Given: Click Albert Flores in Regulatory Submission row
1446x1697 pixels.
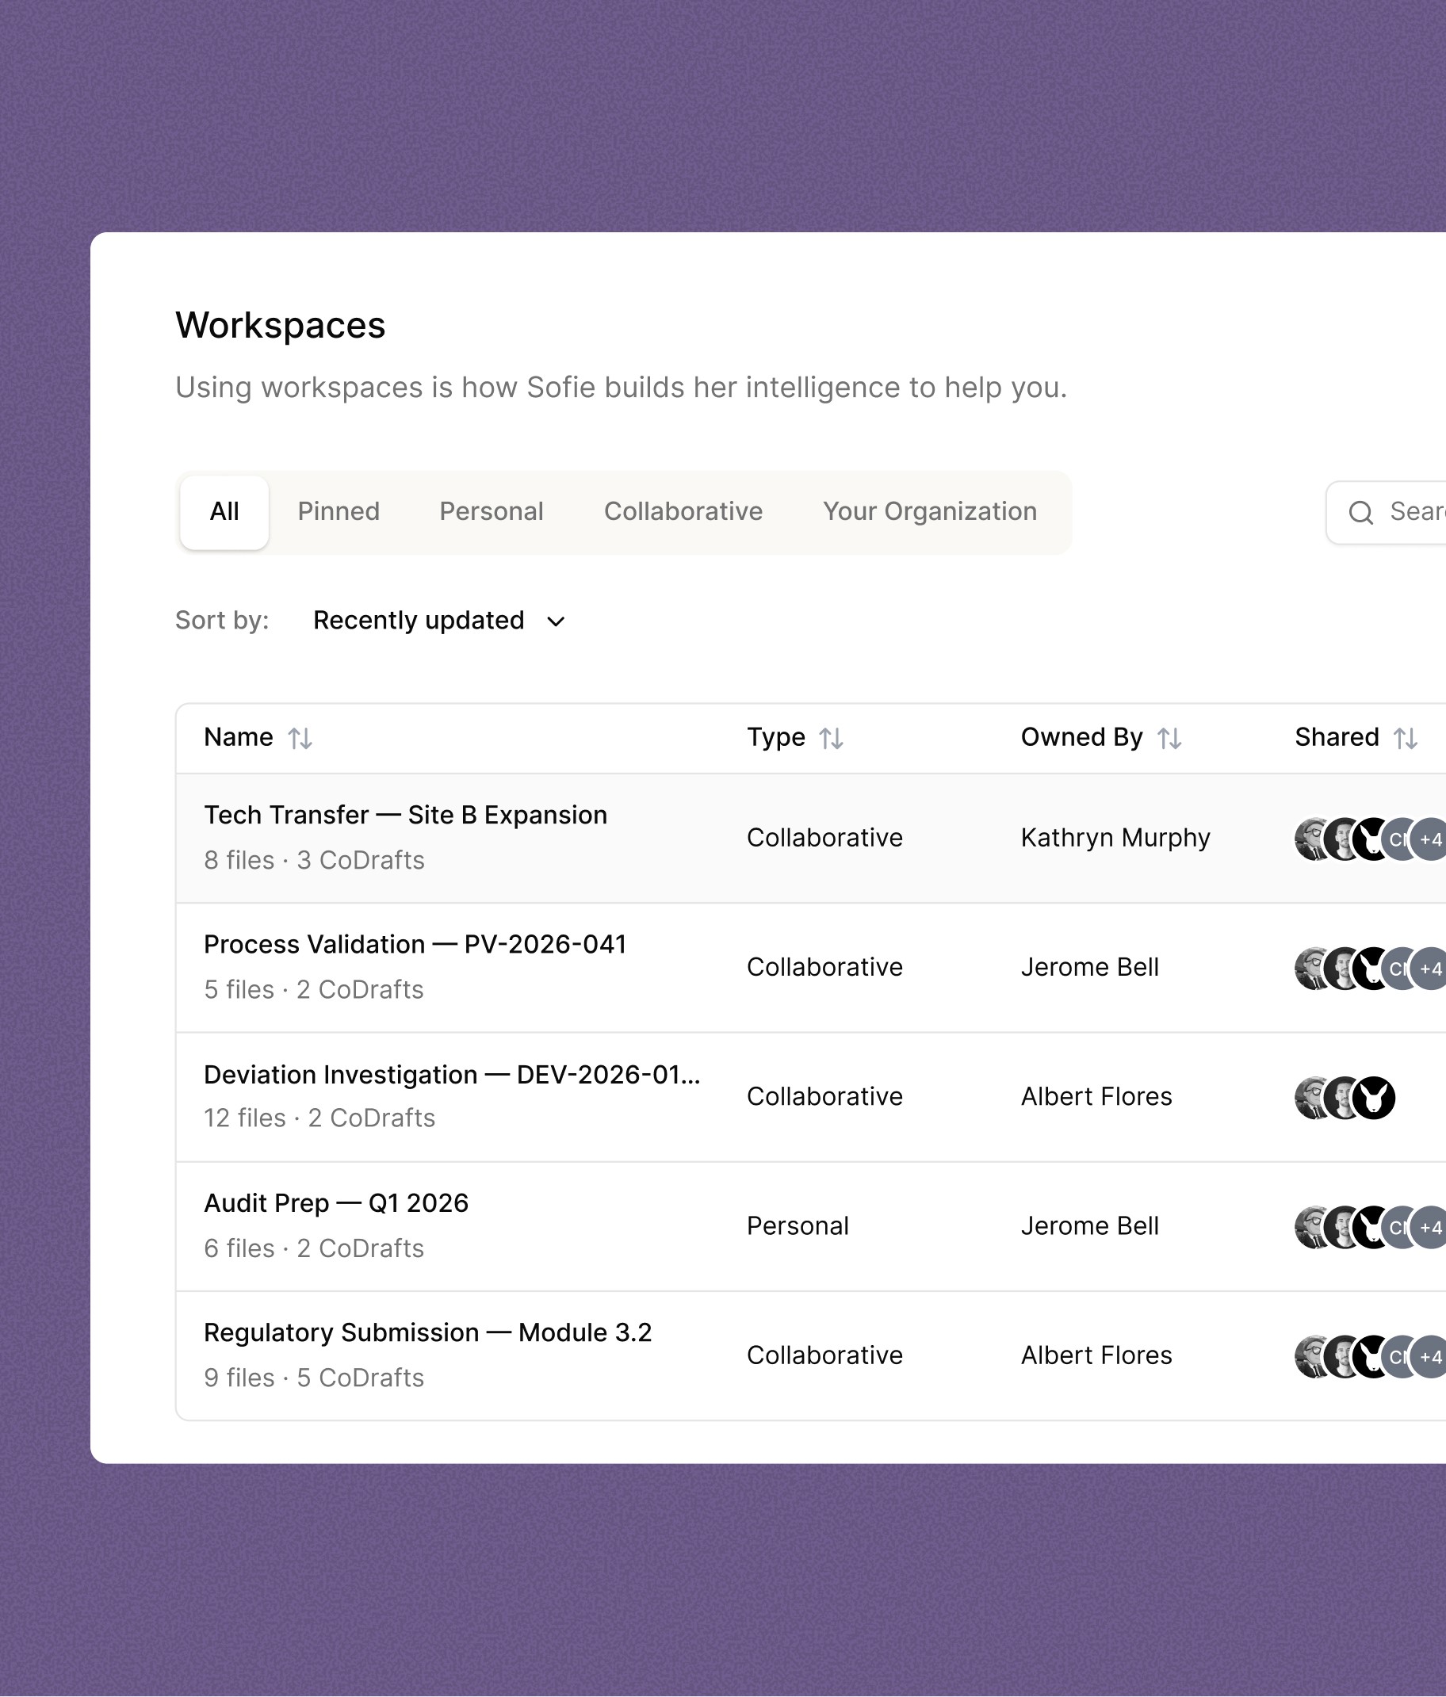Looking at the screenshot, I should pyautogui.click(x=1096, y=1355).
